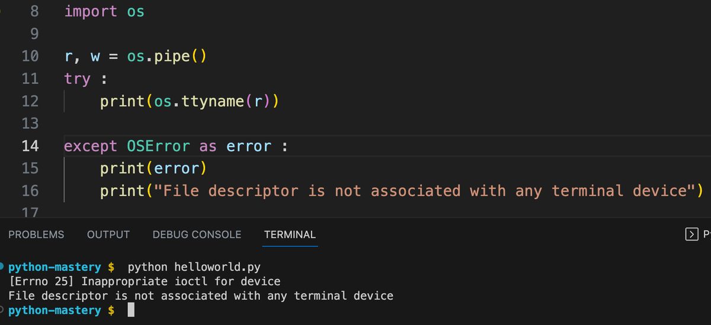Click line number 14 in the gutter
The height and width of the screenshot is (325, 711).
click(x=30, y=146)
